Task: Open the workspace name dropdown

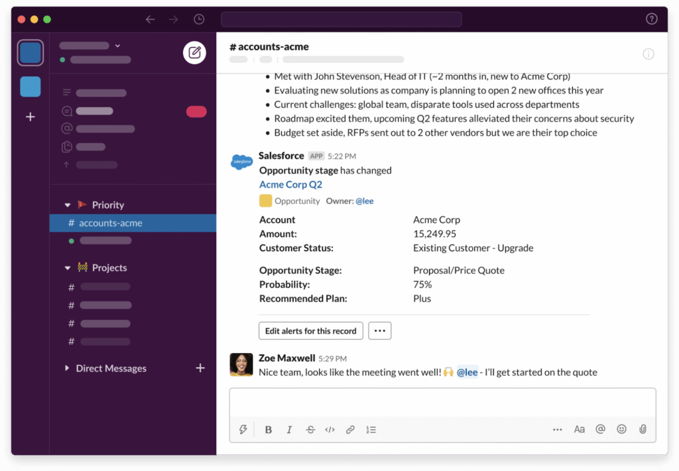Action: coord(90,46)
